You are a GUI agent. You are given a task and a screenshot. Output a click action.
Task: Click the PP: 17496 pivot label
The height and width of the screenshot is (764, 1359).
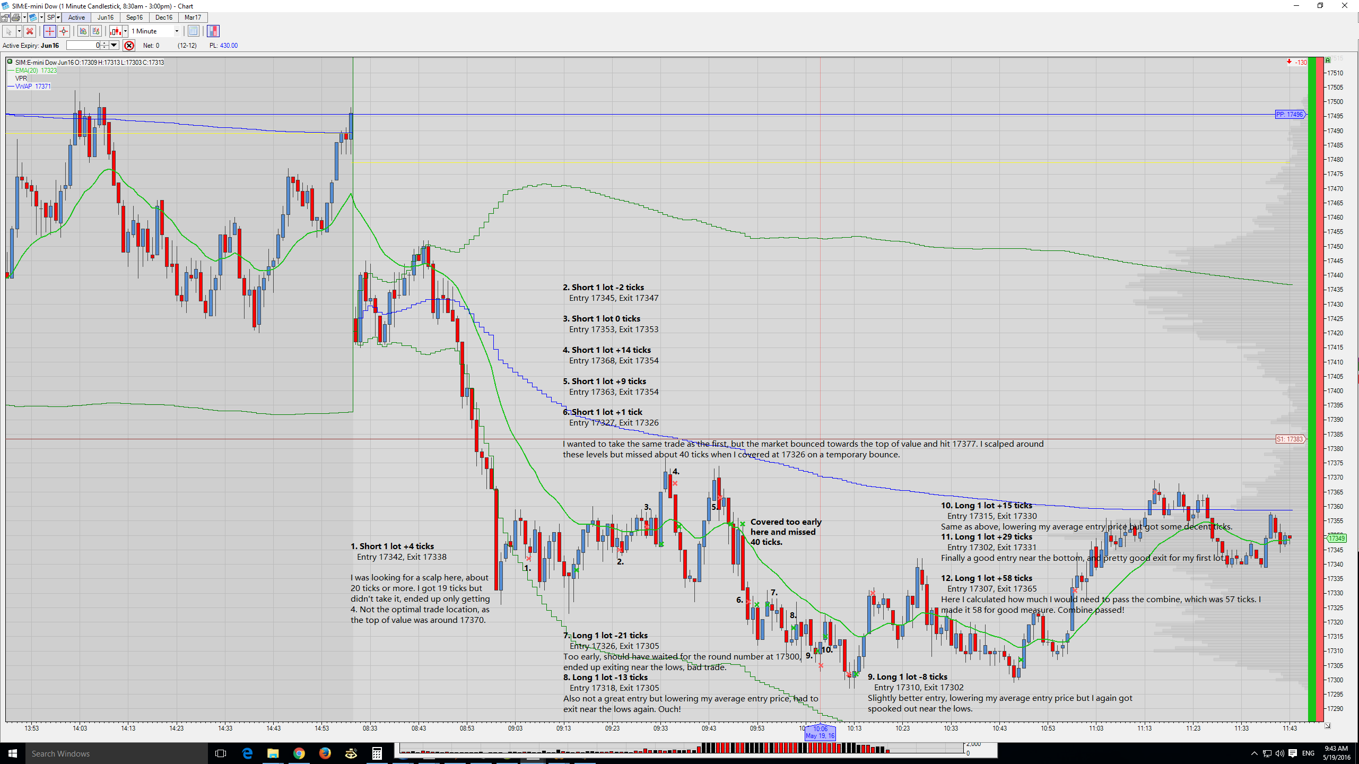tap(1290, 115)
